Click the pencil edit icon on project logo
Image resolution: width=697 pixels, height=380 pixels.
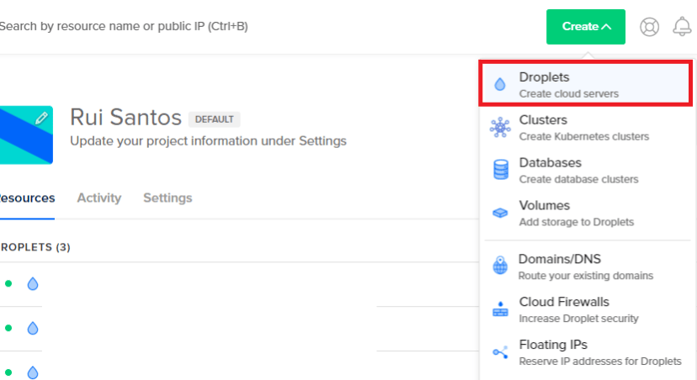point(41,119)
